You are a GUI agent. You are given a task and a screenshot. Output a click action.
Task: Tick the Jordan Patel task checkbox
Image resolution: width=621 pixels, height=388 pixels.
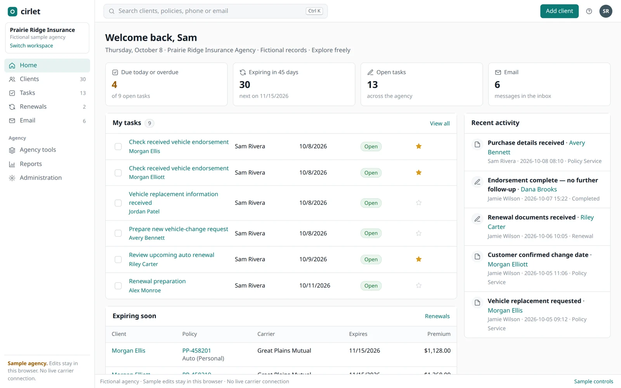point(118,203)
